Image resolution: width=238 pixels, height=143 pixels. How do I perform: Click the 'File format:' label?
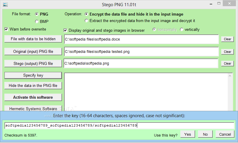pyautogui.click(x=21, y=14)
